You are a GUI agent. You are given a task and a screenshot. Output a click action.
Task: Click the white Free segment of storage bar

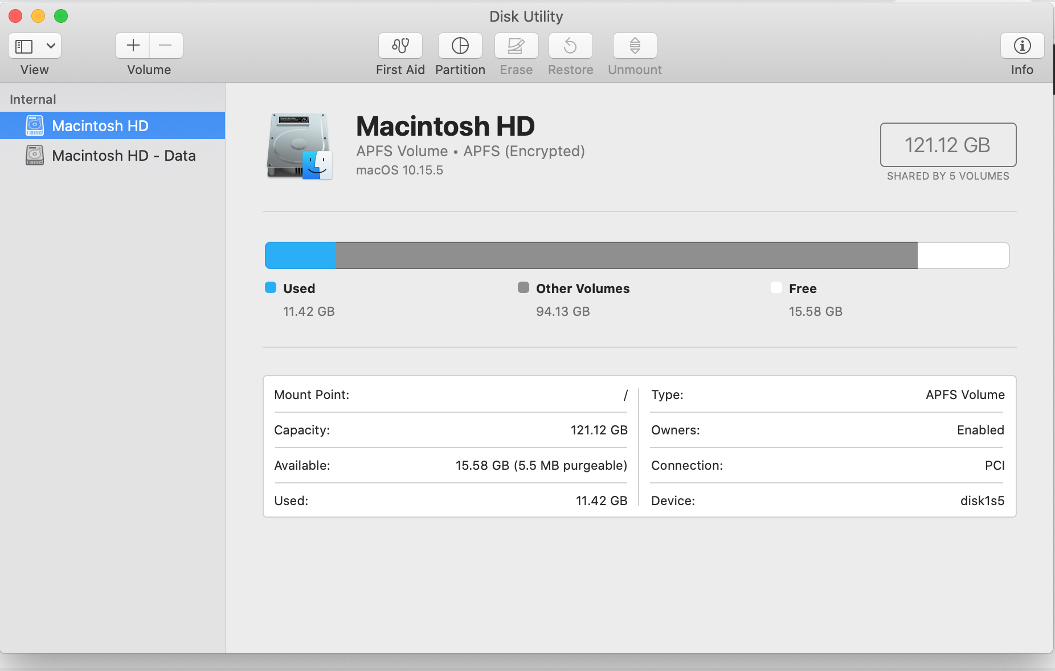pyautogui.click(x=963, y=255)
